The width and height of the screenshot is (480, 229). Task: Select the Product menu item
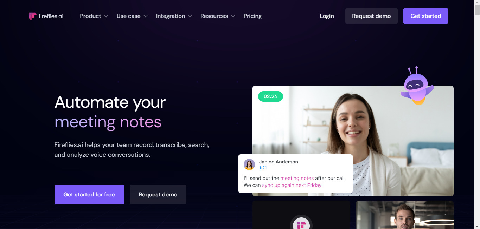90,16
